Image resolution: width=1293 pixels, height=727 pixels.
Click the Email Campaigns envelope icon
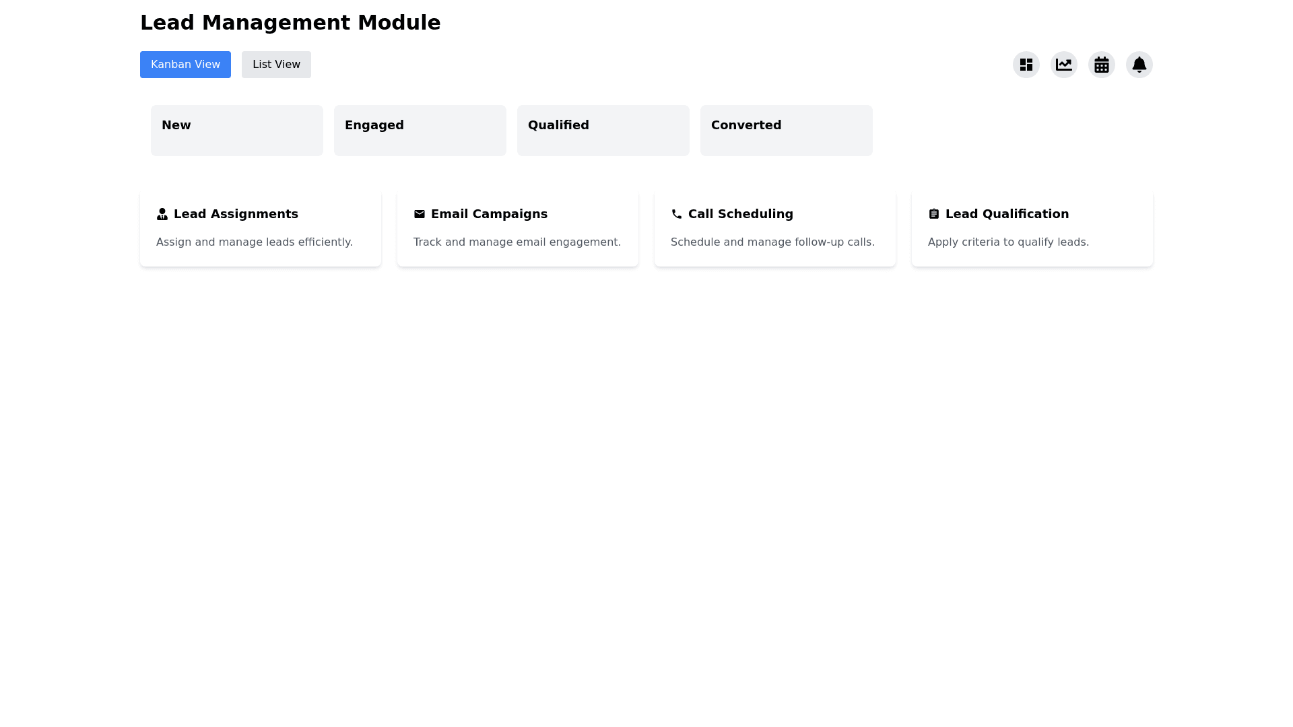(420, 214)
